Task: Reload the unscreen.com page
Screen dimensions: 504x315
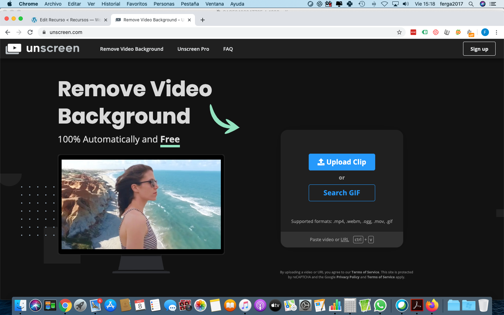Action: point(30,32)
